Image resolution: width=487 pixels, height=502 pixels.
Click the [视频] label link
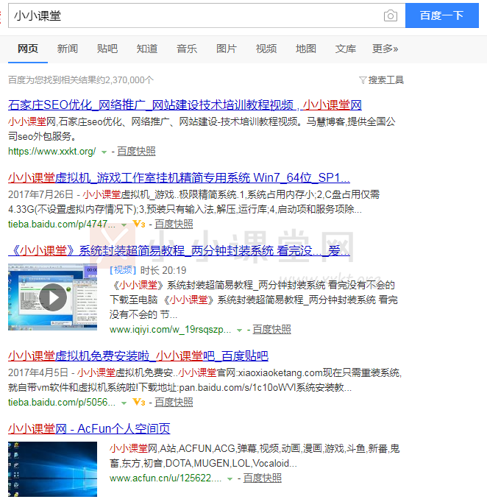(x=123, y=270)
